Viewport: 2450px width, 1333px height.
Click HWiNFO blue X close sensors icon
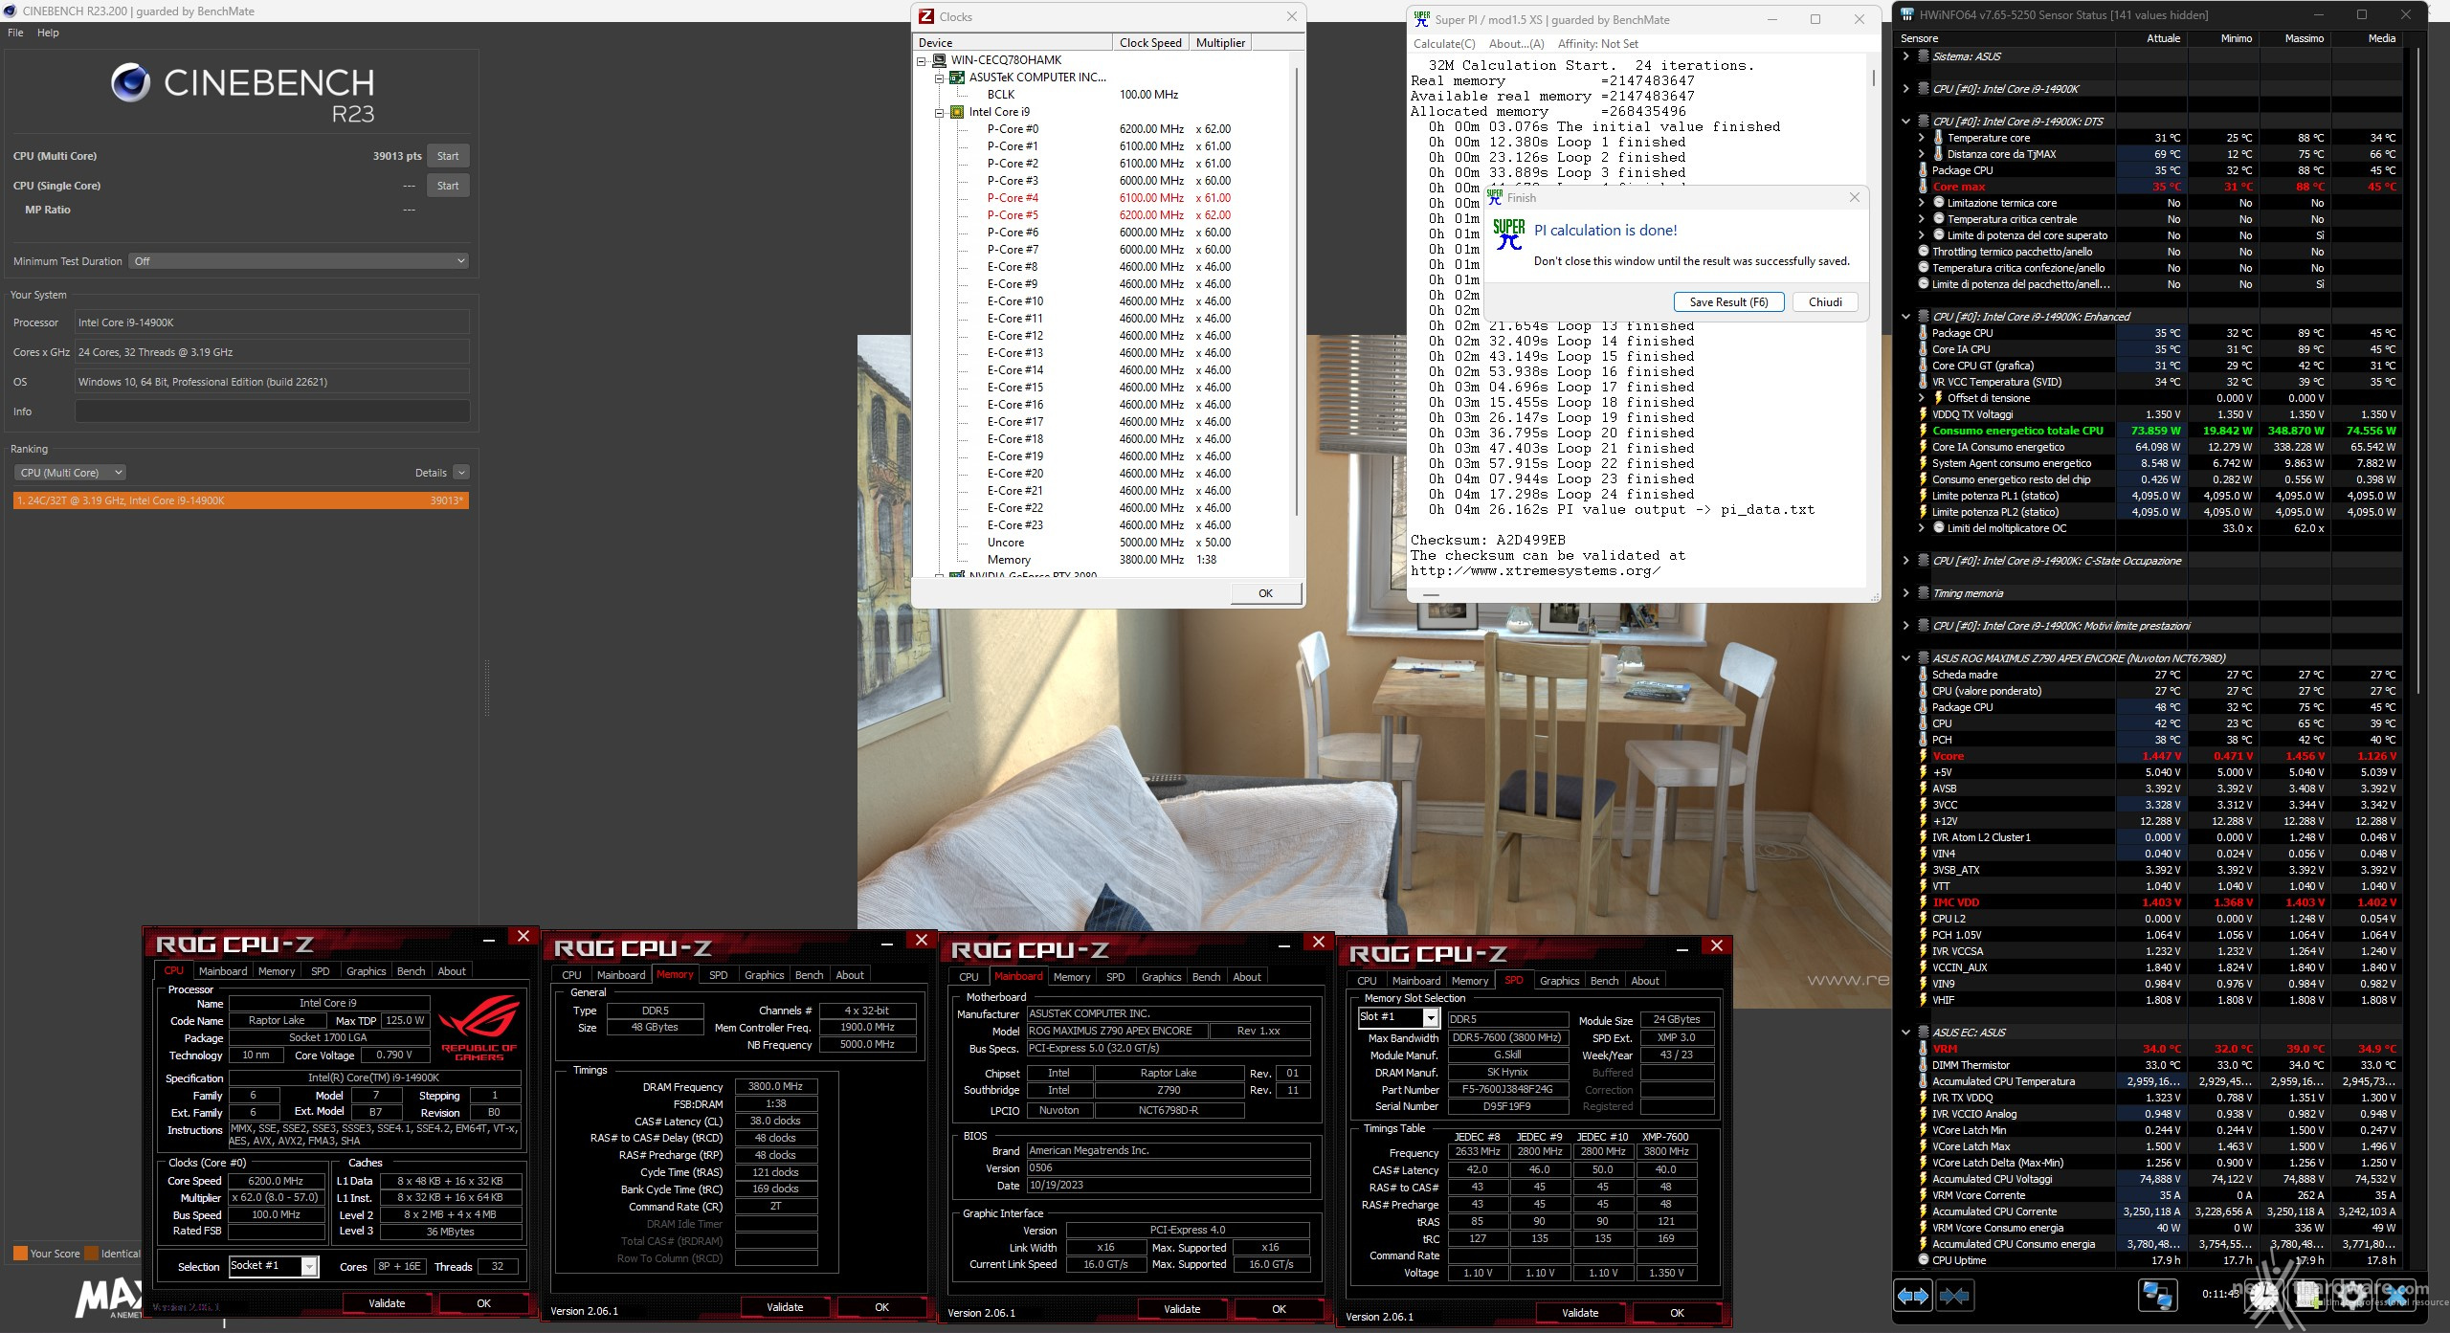click(x=2396, y=1296)
